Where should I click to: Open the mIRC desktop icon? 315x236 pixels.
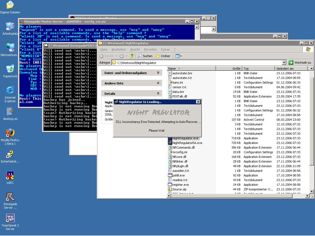coord(10,176)
